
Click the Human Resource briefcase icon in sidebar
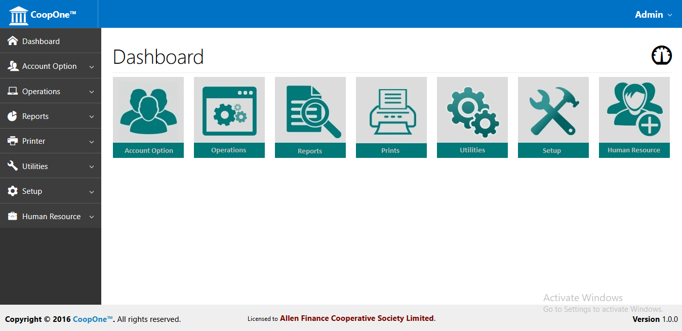point(13,216)
